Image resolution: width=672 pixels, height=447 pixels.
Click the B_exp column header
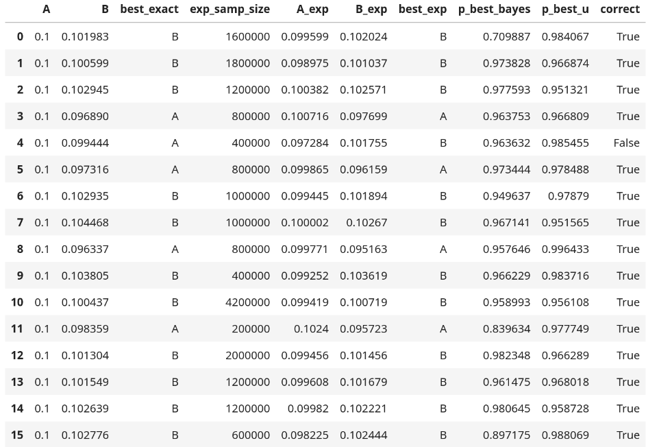tap(371, 10)
